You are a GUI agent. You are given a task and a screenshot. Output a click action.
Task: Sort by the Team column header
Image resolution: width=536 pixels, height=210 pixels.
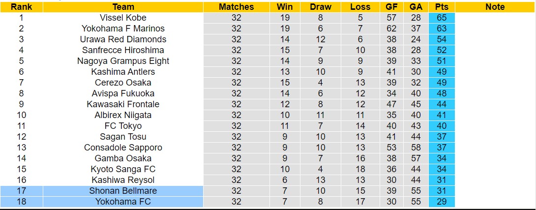coord(123,7)
